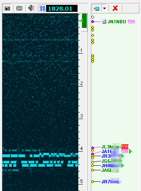This screenshot has height=191, width=141.
Task: Click the green arrow after JA1's 599
Action: pos(130,152)
